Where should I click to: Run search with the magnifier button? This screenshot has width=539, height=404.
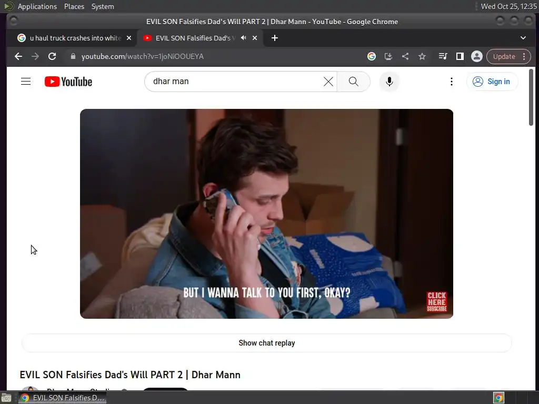[353, 82]
